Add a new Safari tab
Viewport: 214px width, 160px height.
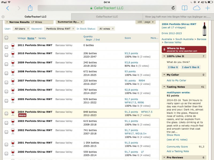pyautogui.click(x=208, y=8)
